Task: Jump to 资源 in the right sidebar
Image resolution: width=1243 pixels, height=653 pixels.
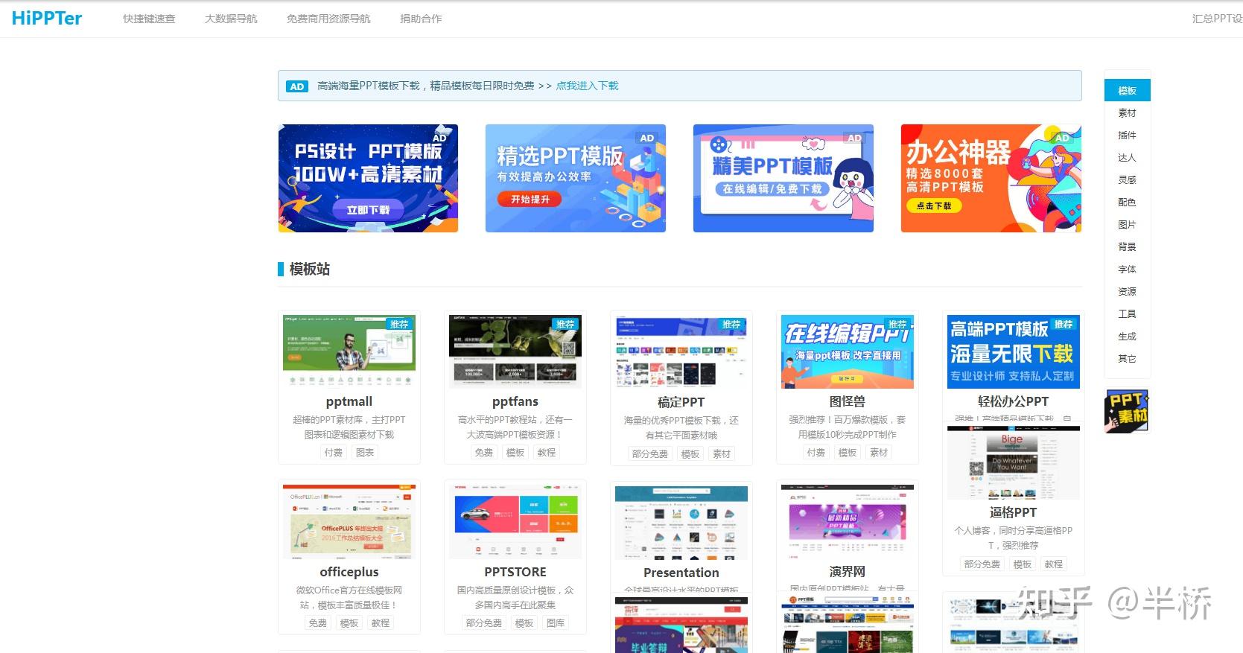Action: pos(1127,292)
